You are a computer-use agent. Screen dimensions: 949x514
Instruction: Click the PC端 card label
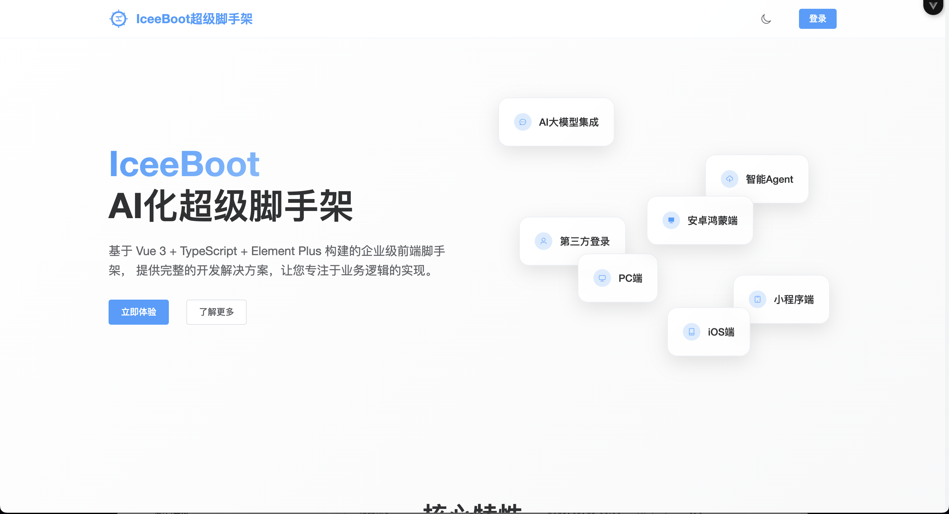click(630, 278)
